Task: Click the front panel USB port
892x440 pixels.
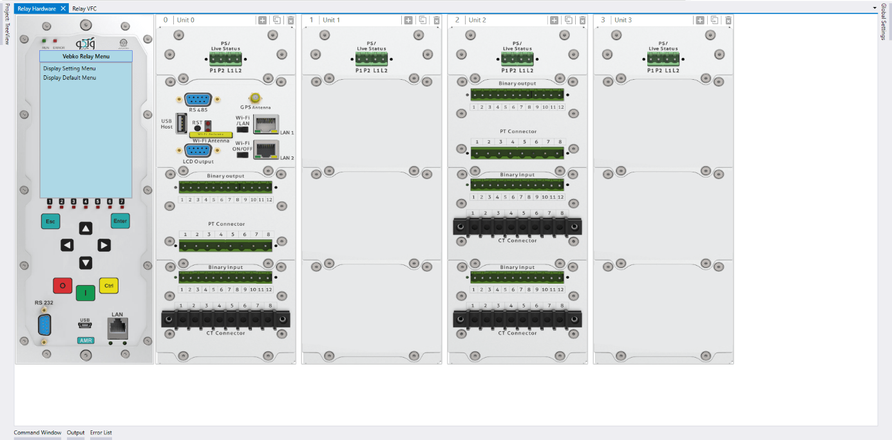Action: coord(85,326)
